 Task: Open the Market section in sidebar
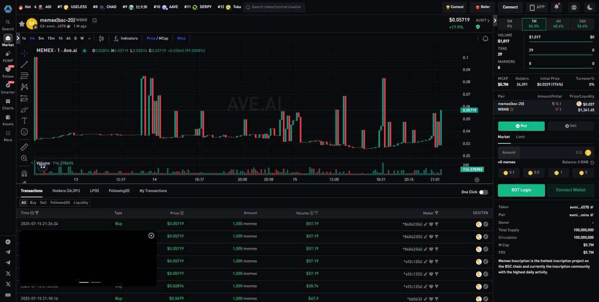pos(8,40)
